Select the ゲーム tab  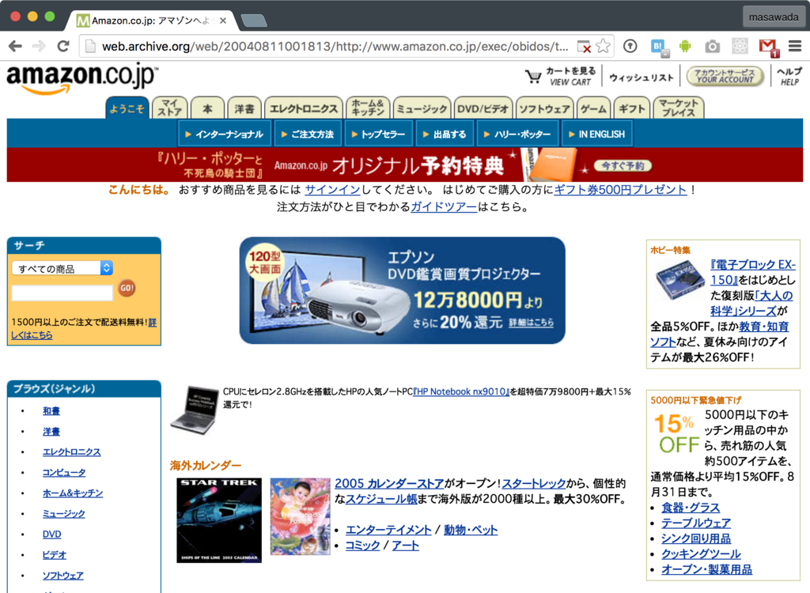click(593, 108)
